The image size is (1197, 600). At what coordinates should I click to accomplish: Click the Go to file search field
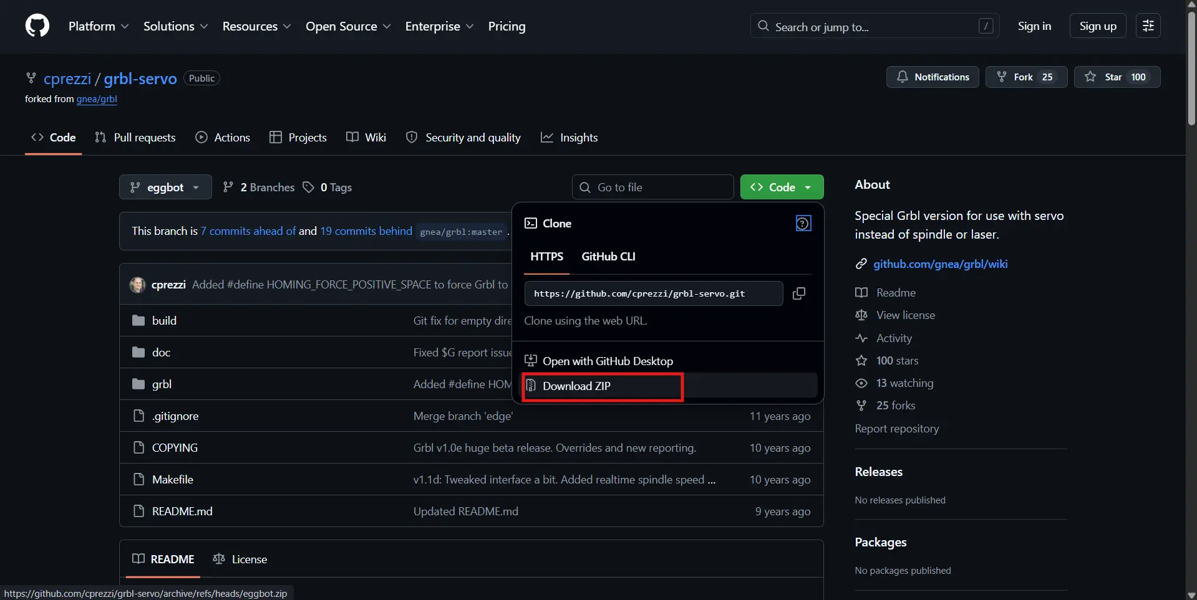click(652, 187)
